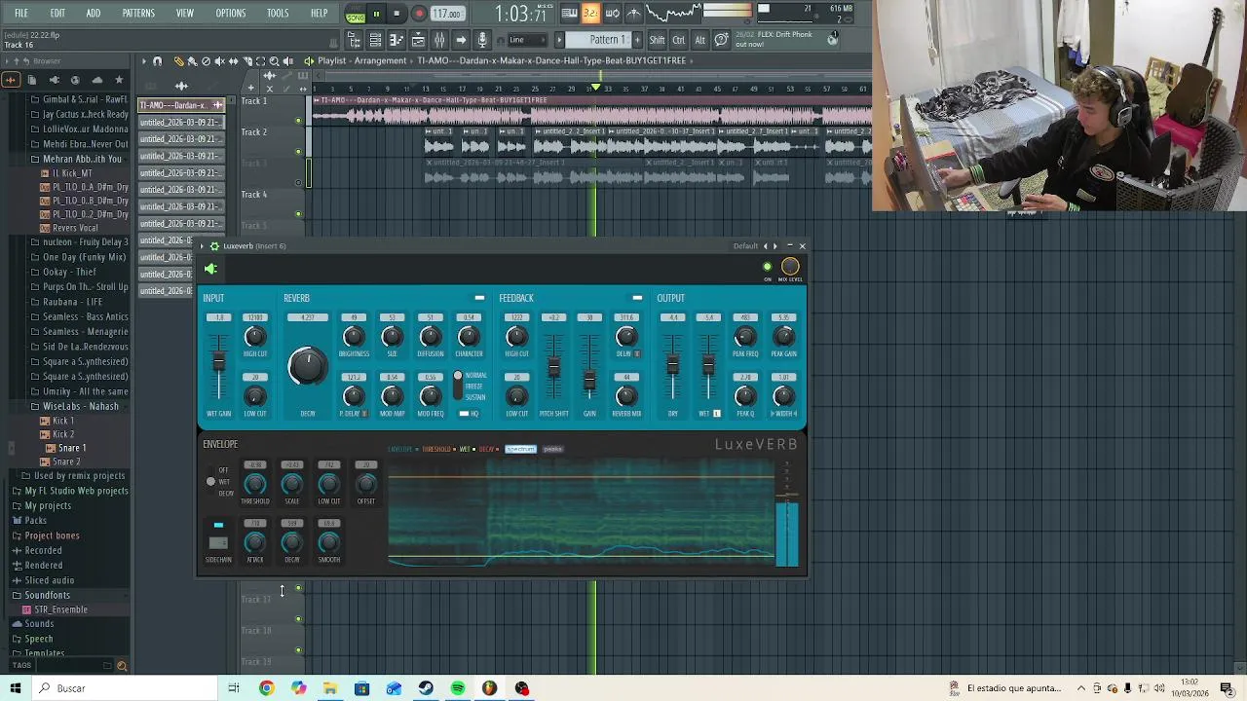Screen dimensions: 1247x701
Task: Click the NORMAL/FREEZE/SUSTAIN mode switch
Action: pyautogui.click(x=458, y=386)
